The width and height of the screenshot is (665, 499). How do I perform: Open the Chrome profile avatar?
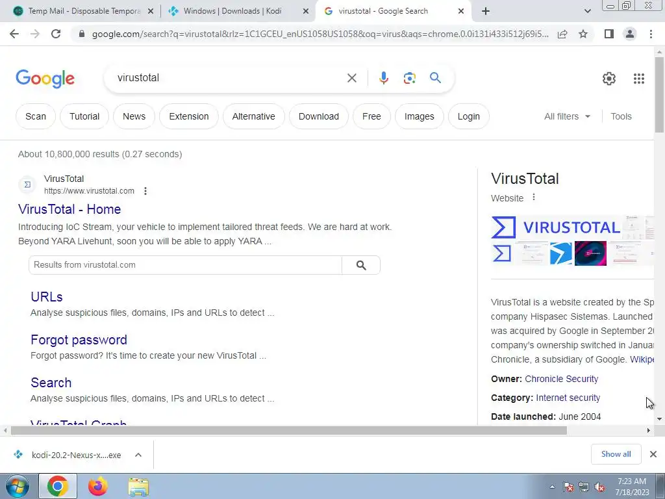pyautogui.click(x=630, y=34)
